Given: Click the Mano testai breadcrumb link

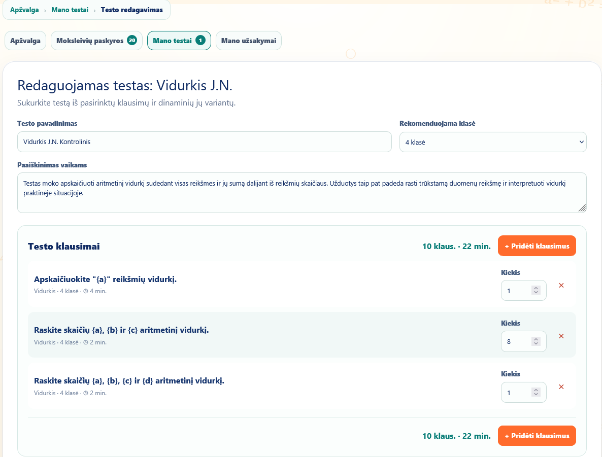Looking at the screenshot, I should (x=70, y=10).
